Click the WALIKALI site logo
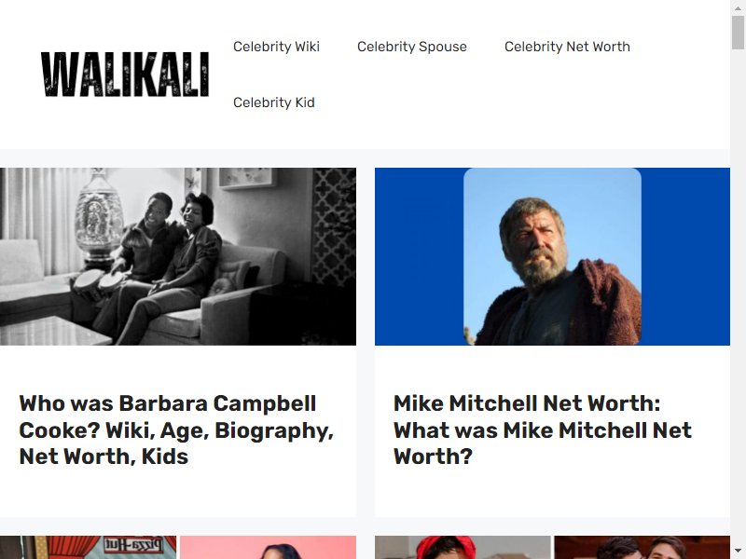Screen dimensions: 746x559 tap(125, 75)
